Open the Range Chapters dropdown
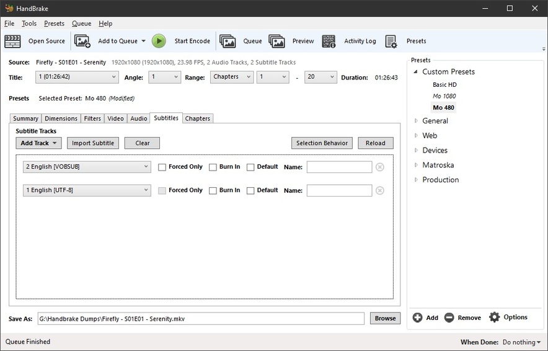The width and height of the screenshot is (548, 351). (232, 77)
